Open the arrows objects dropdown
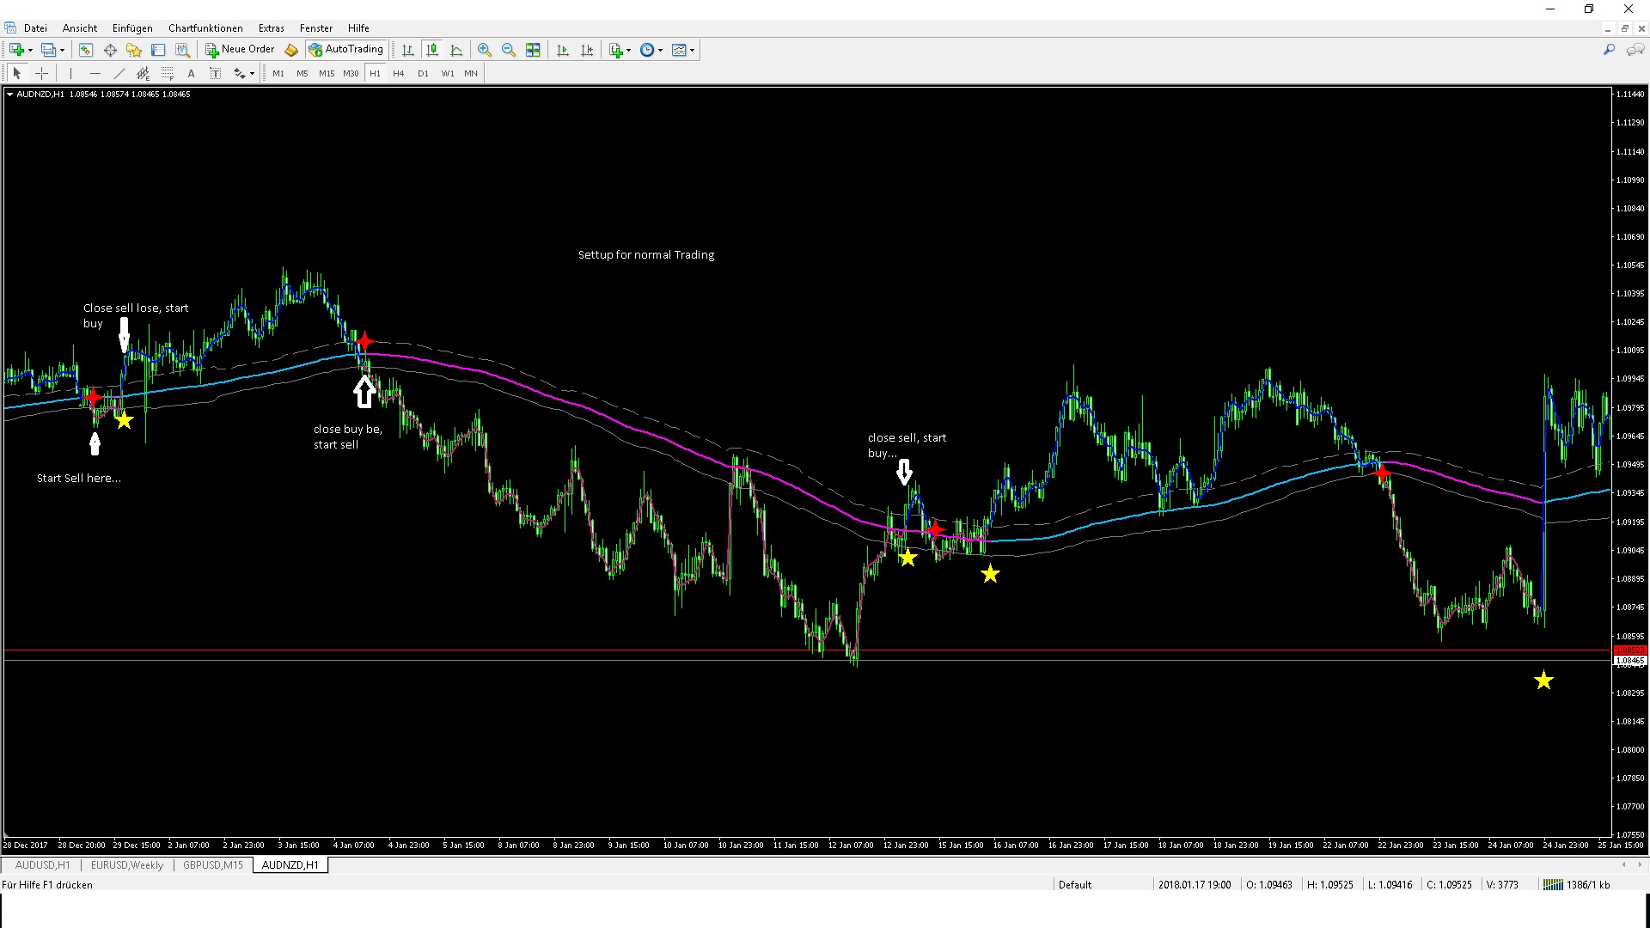Viewport: 1650px width, 928px height. pyautogui.click(x=252, y=74)
